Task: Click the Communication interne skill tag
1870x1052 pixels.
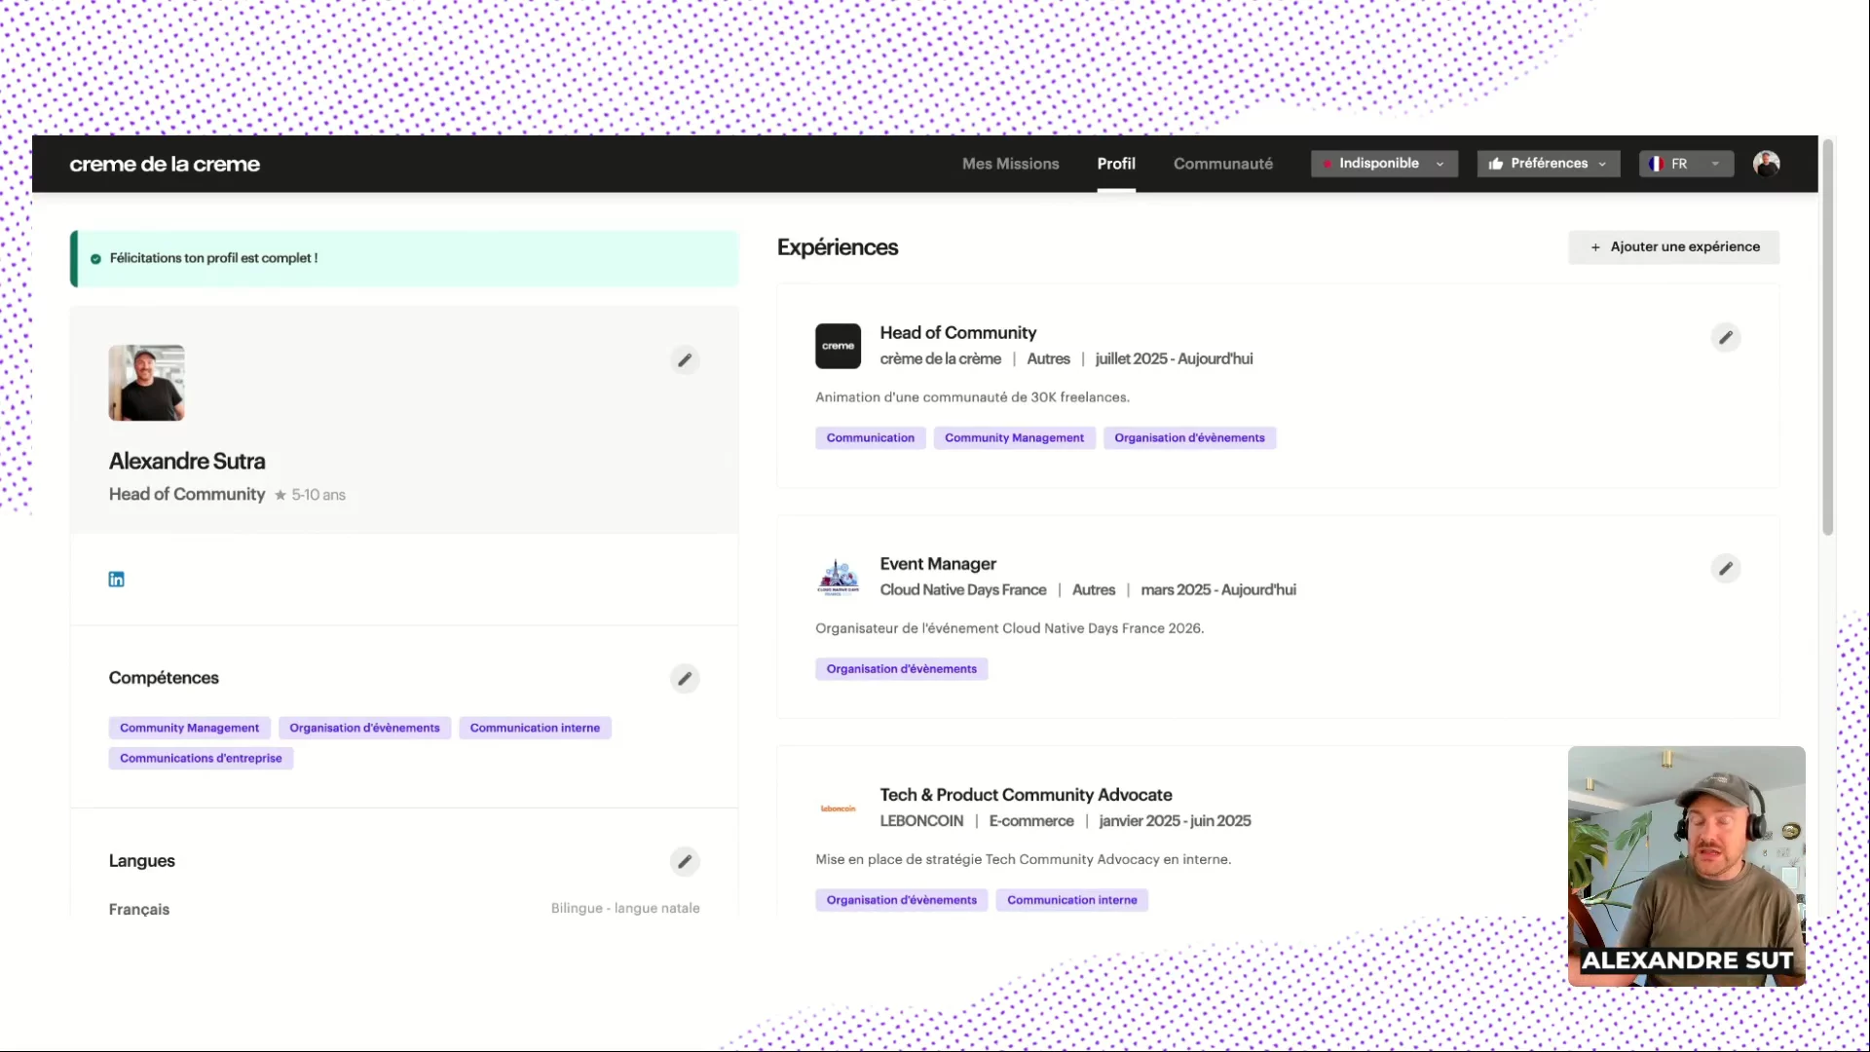Action: [x=535, y=728]
